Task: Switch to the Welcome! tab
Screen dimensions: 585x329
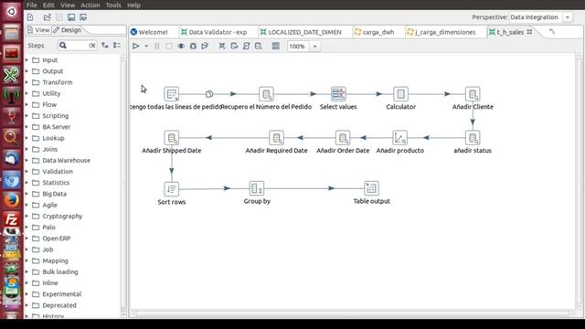Action: [x=149, y=32]
